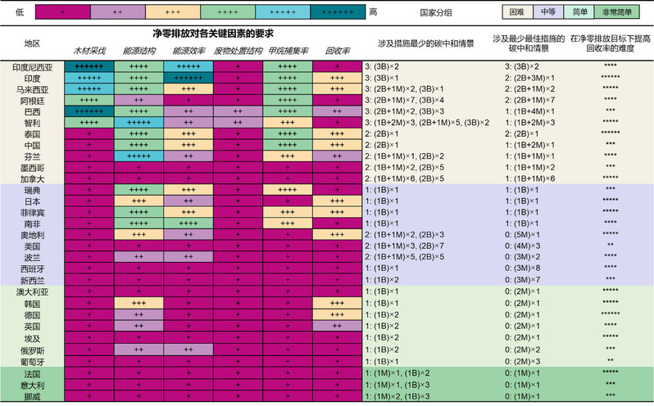The height and width of the screenshot is (406, 654).
Task: Select the light purple '++' legend swatch
Action: 117,13
